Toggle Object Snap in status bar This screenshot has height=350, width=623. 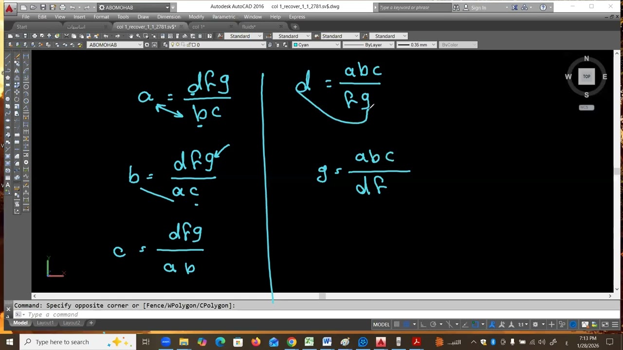(x=476, y=324)
